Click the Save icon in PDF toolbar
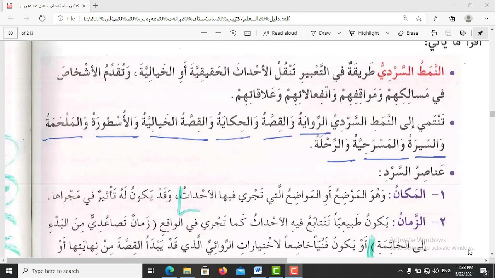 point(448,33)
